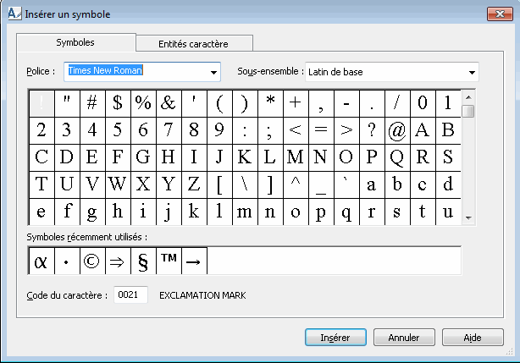
Task: Click the symbol grid scroll up arrow
Action: (x=468, y=97)
